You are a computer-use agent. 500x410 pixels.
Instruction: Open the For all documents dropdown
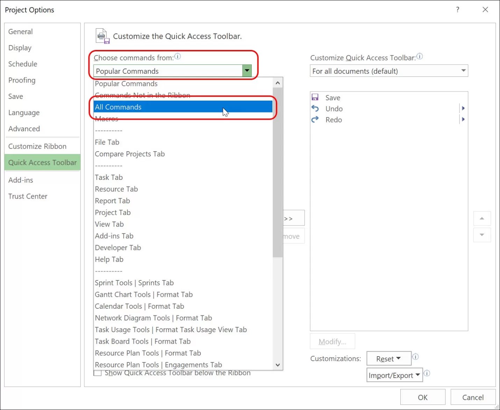(464, 71)
